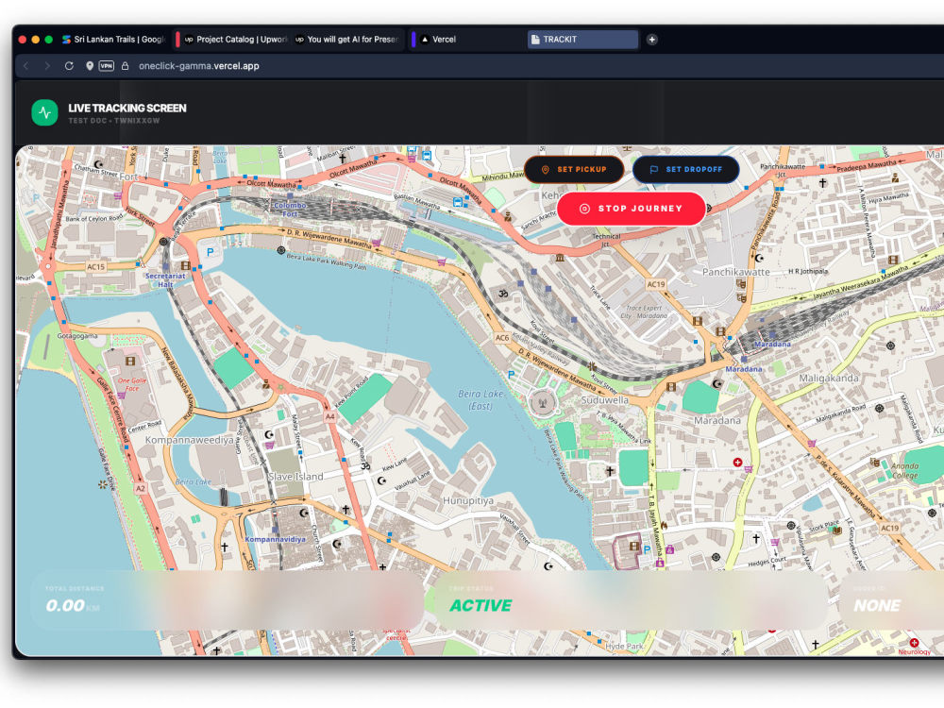
Task: Click the Ananda College map label
Action: point(905,471)
